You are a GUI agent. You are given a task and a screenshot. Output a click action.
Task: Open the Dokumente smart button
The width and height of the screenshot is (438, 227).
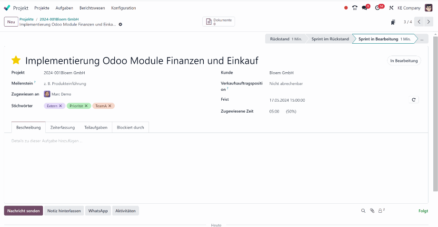tap(219, 22)
